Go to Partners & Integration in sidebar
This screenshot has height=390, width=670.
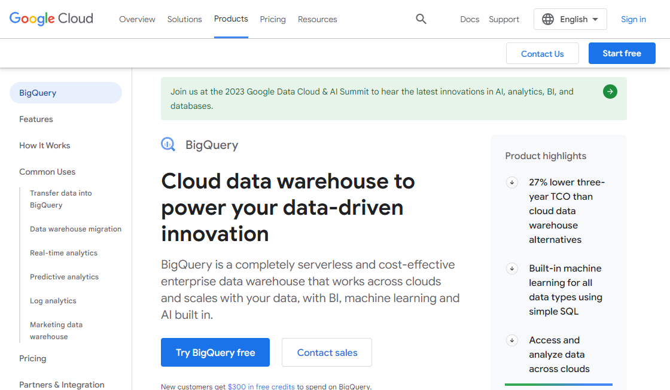[62, 385]
